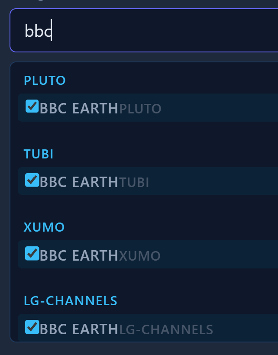
Task: Click grey 'LG-CHANNELS' tag beside BBC Earth
Action: [166, 329]
